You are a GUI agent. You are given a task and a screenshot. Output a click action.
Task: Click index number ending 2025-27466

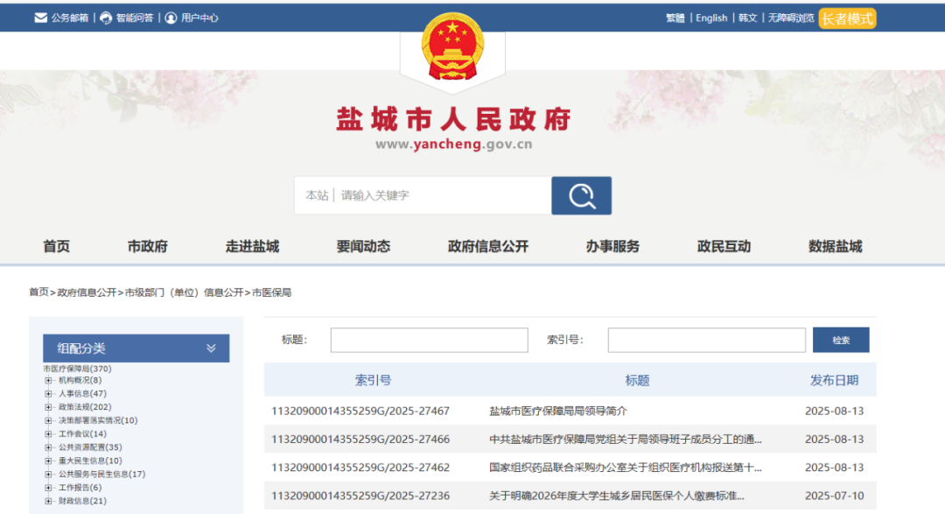(360, 440)
